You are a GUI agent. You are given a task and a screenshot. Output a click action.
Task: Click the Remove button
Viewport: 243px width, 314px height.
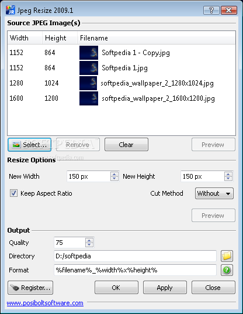click(x=78, y=145)
